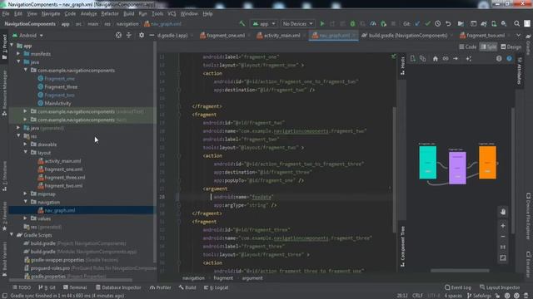The width and height of the screenshot is (533, 299).
Task: Open the Event Log
Action: pos(457,287)
